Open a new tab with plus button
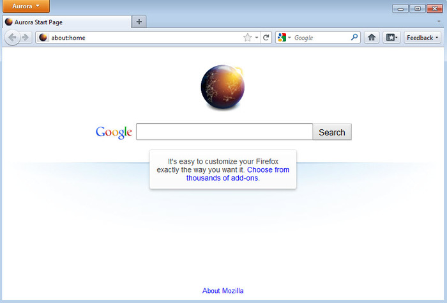447x303 pixels. click(x=139, y=22)
